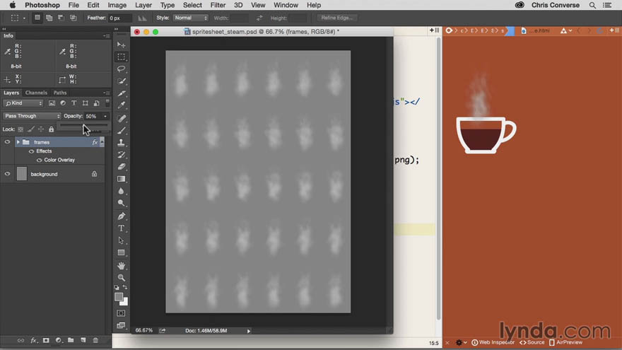622x350 pixels.
Task: Create a new group
Action: (x=71, y=340)
